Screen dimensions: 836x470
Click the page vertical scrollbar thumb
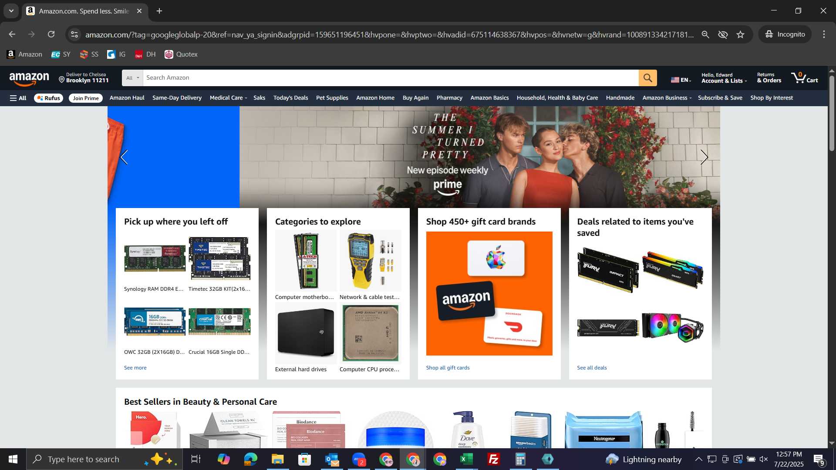click(832, 114)
